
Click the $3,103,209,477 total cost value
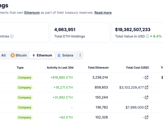coord(131,88)
